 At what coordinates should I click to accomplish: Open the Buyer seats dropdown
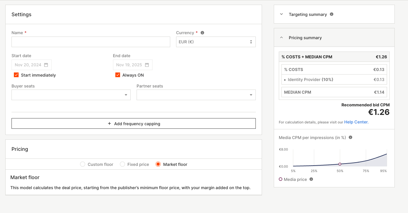point(71,95)
